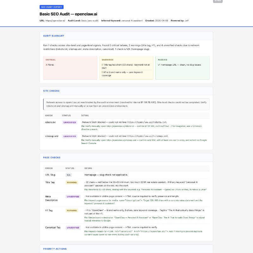Click the WARNING badge on the H1 Tag row

coord(72,211)
